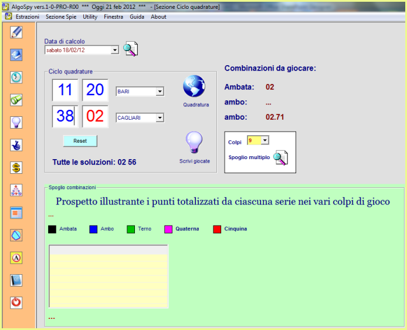Click the dollar sign sidebar icon

[16, 167]
